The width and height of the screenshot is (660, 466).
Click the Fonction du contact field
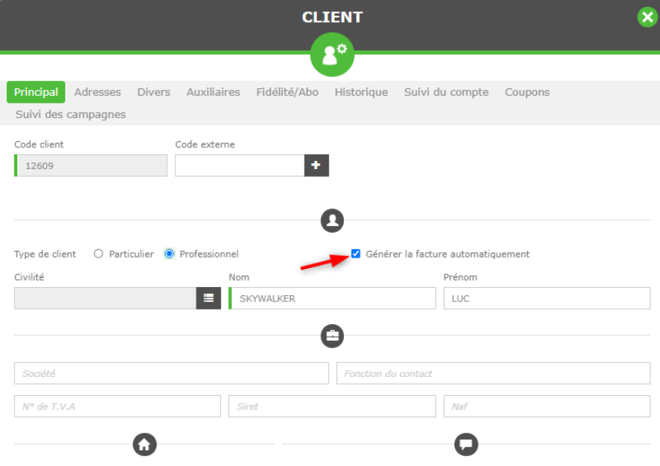click(494, 373)
